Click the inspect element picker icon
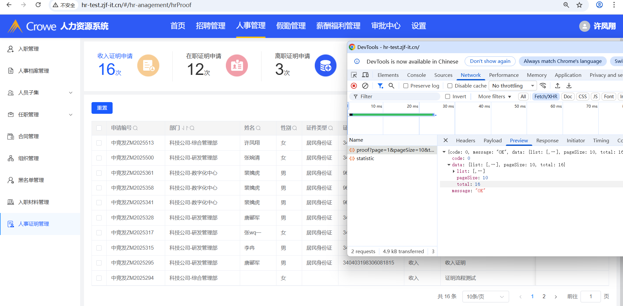 click(354, 75)
